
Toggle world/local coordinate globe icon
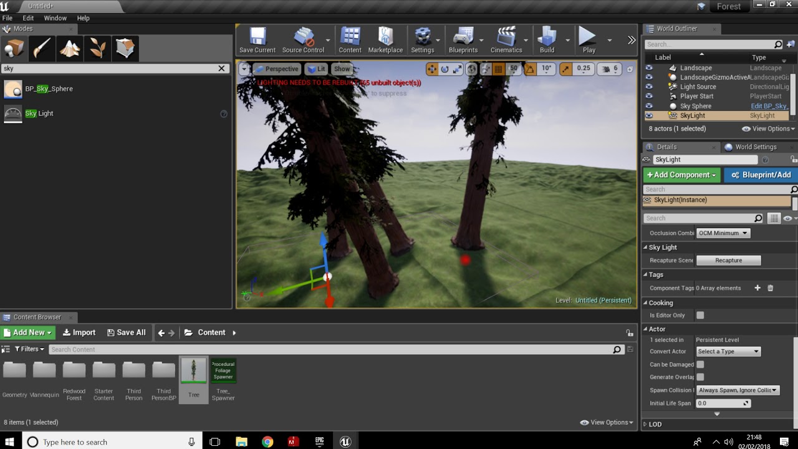click(472, 69)
